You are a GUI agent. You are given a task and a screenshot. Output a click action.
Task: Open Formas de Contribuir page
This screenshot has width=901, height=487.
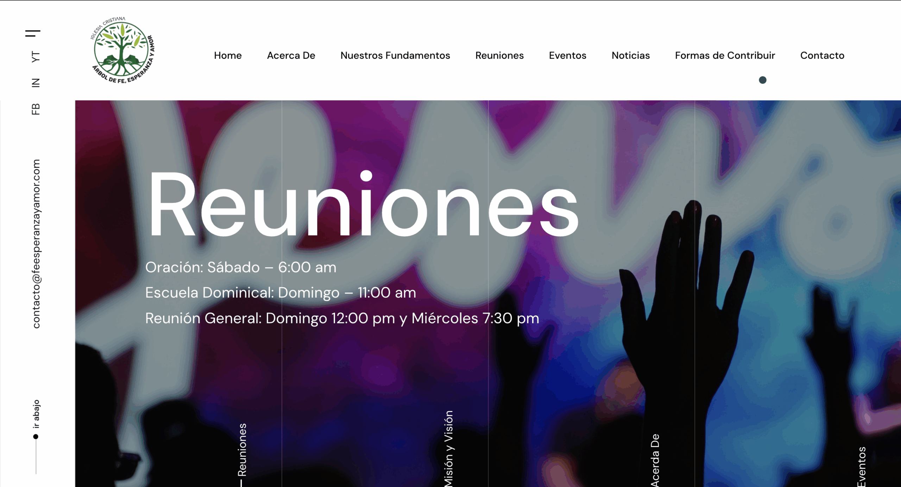tap(725, 56)
